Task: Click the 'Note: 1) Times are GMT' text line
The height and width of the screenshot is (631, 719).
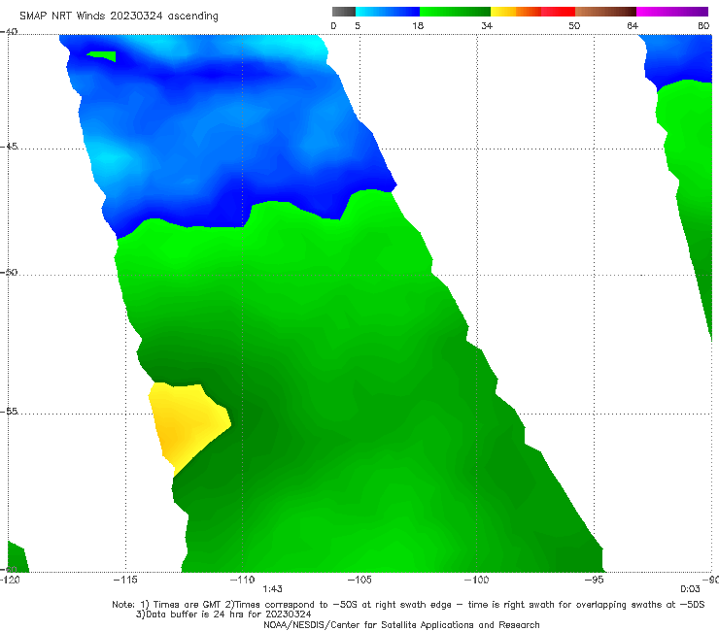Action: [x=408, y=605]
